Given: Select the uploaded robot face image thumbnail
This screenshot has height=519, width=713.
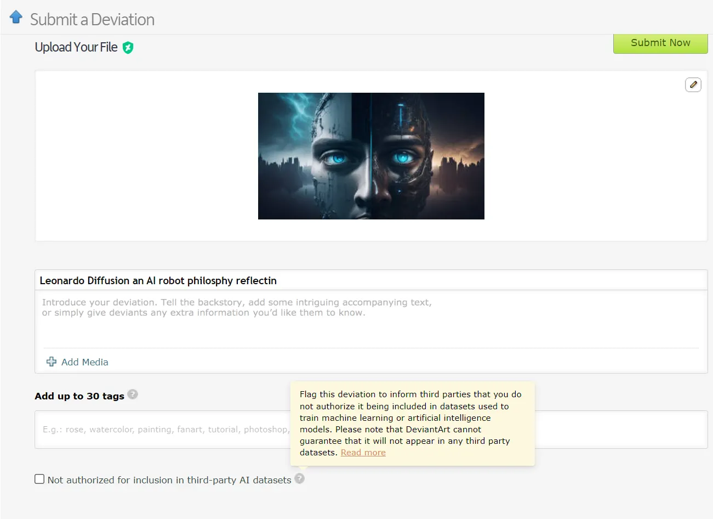Looking at the screenshot, I should coord(371,156).
